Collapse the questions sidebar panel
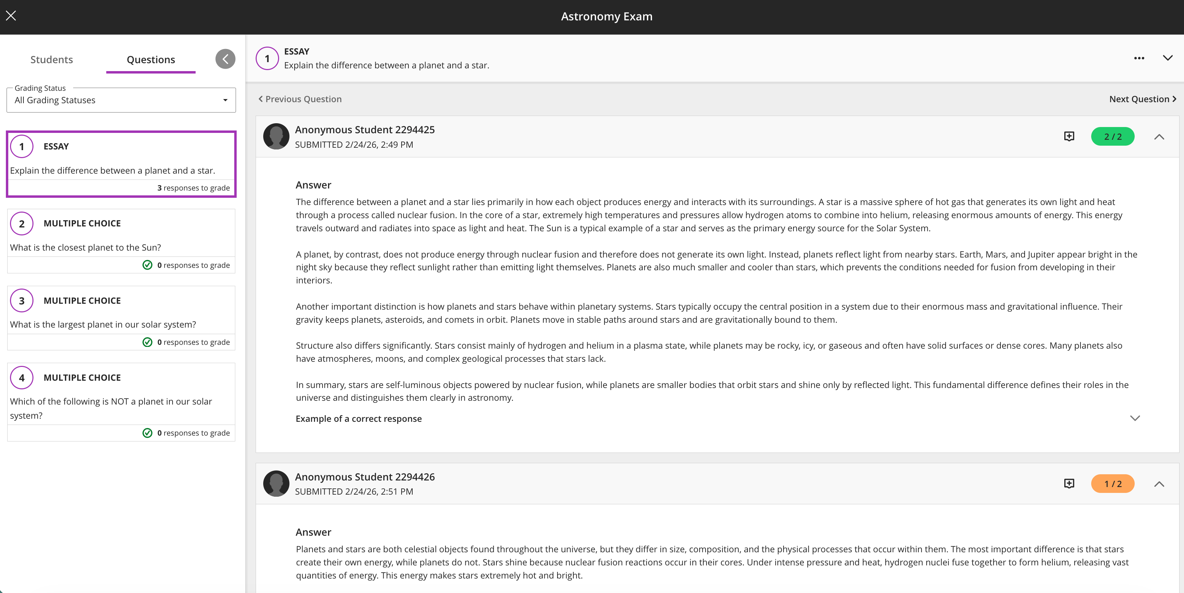This screenshot has width=1184, height=593. [x=225, y=58]
